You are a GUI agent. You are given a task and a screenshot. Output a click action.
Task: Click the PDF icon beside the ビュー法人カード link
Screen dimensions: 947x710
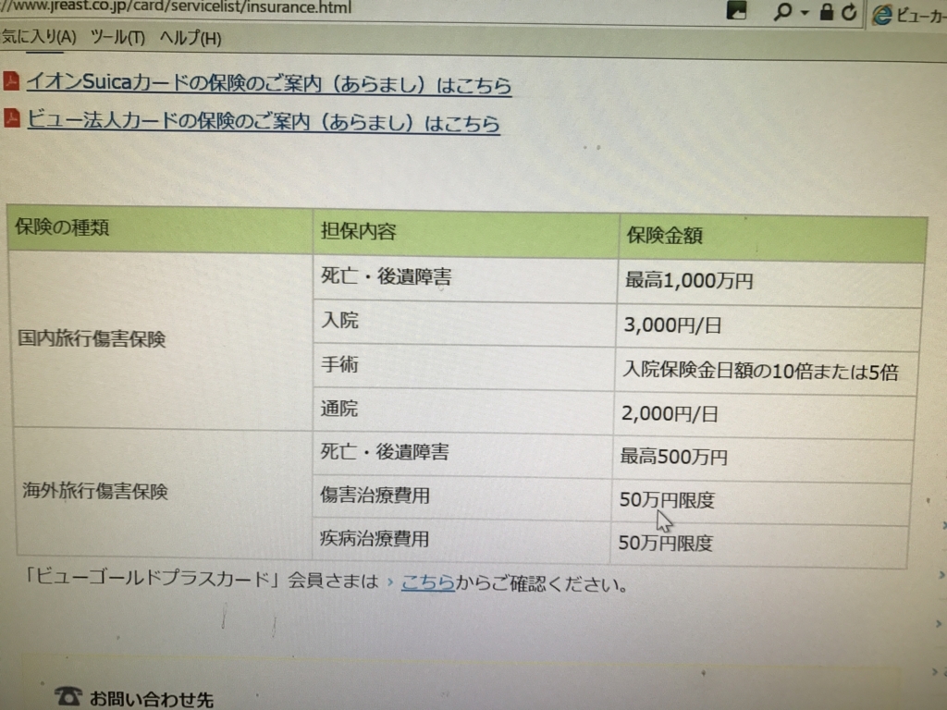(12, 117)
